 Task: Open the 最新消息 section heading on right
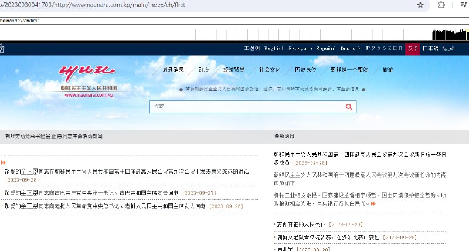[x=284, y=137]
